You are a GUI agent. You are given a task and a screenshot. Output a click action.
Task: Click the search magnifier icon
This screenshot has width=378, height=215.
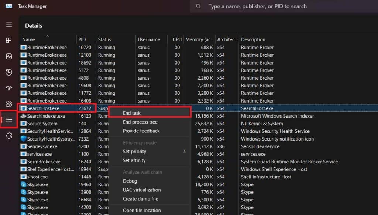click(198, 6)
